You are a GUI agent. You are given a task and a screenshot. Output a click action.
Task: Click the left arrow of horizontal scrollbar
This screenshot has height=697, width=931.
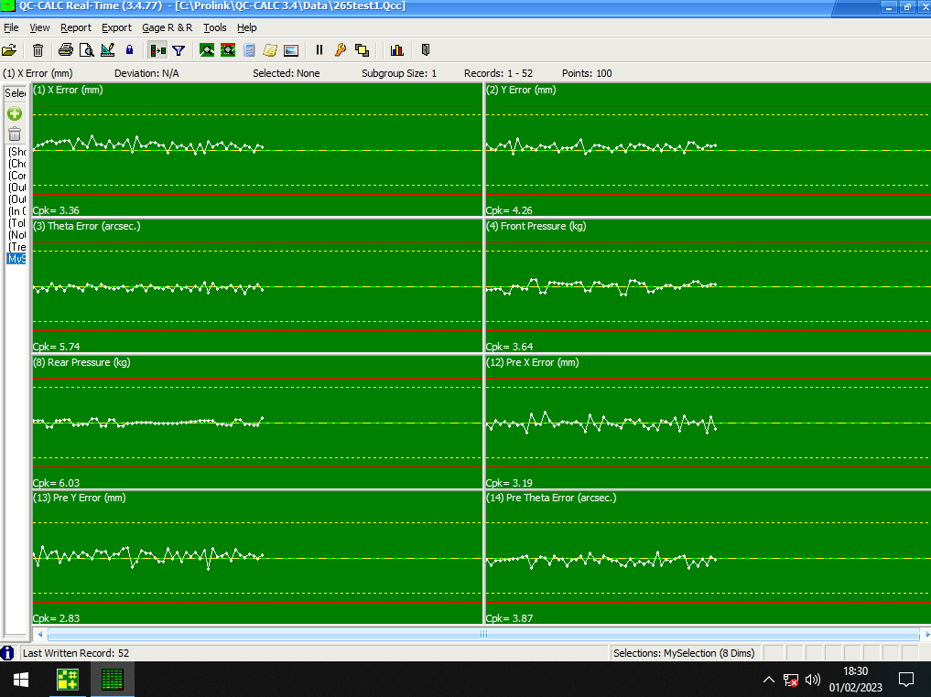39,634
